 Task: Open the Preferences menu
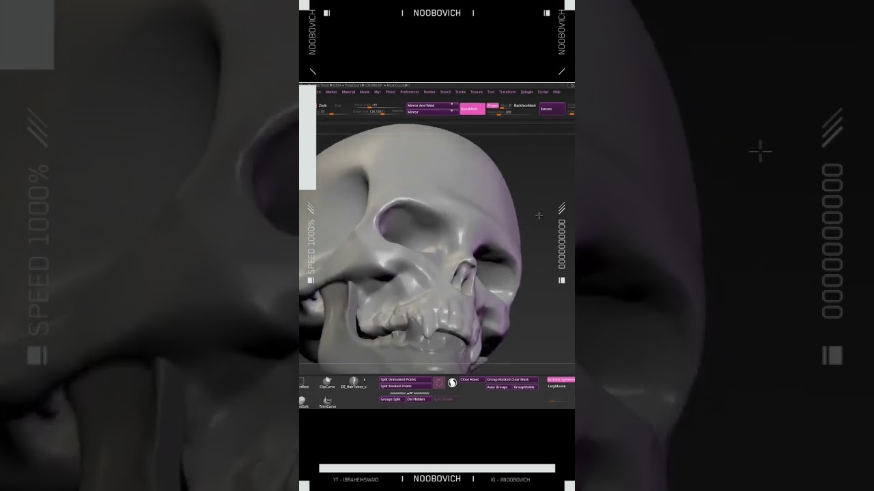click(x=410, y=91)
